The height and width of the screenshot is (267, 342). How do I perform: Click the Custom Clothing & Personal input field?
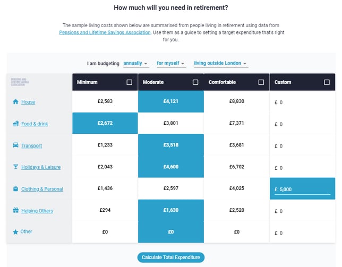302,189
